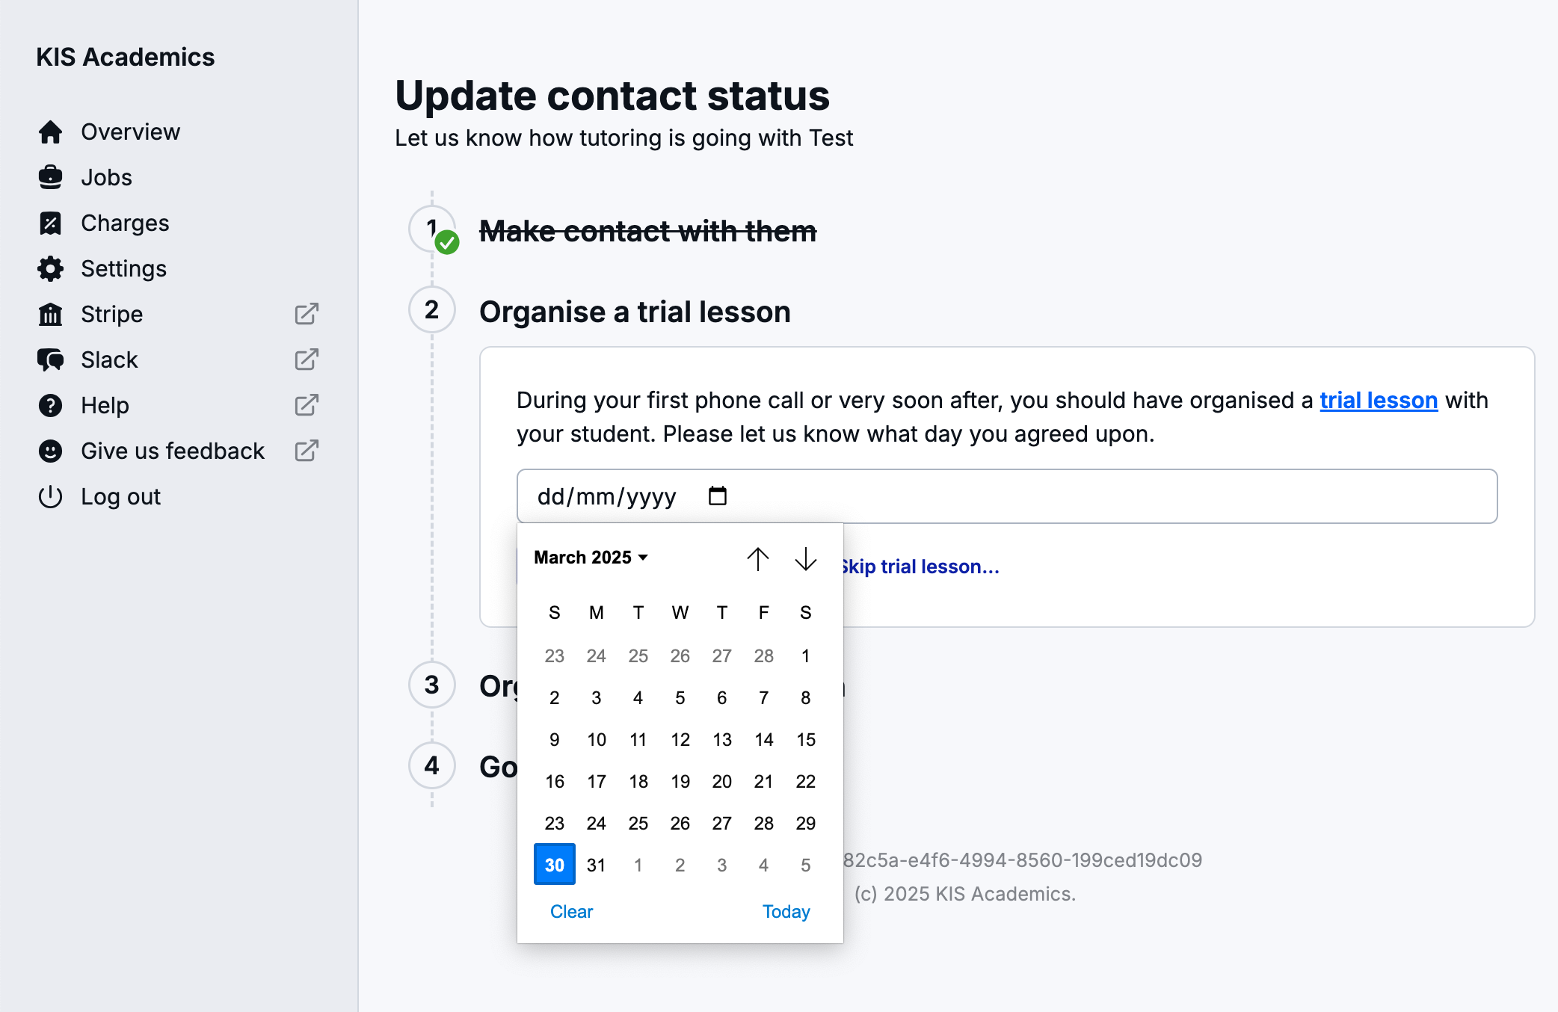Screen dimensions: 1558x1012
Task: Click the Log out power icon
Action: coord(50,497)
